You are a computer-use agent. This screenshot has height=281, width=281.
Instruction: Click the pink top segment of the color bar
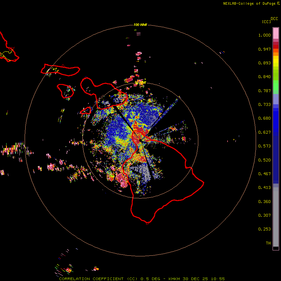coord(276,33)
